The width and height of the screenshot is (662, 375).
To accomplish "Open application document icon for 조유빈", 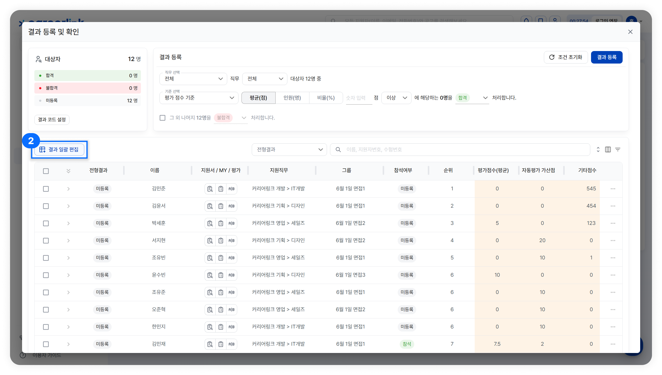I will pyautogui.click(x=210, y=258).
